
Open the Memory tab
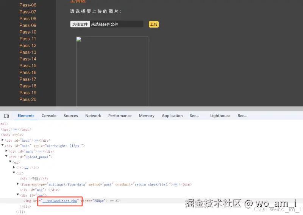pyautogui.click(x=147, y=116)
